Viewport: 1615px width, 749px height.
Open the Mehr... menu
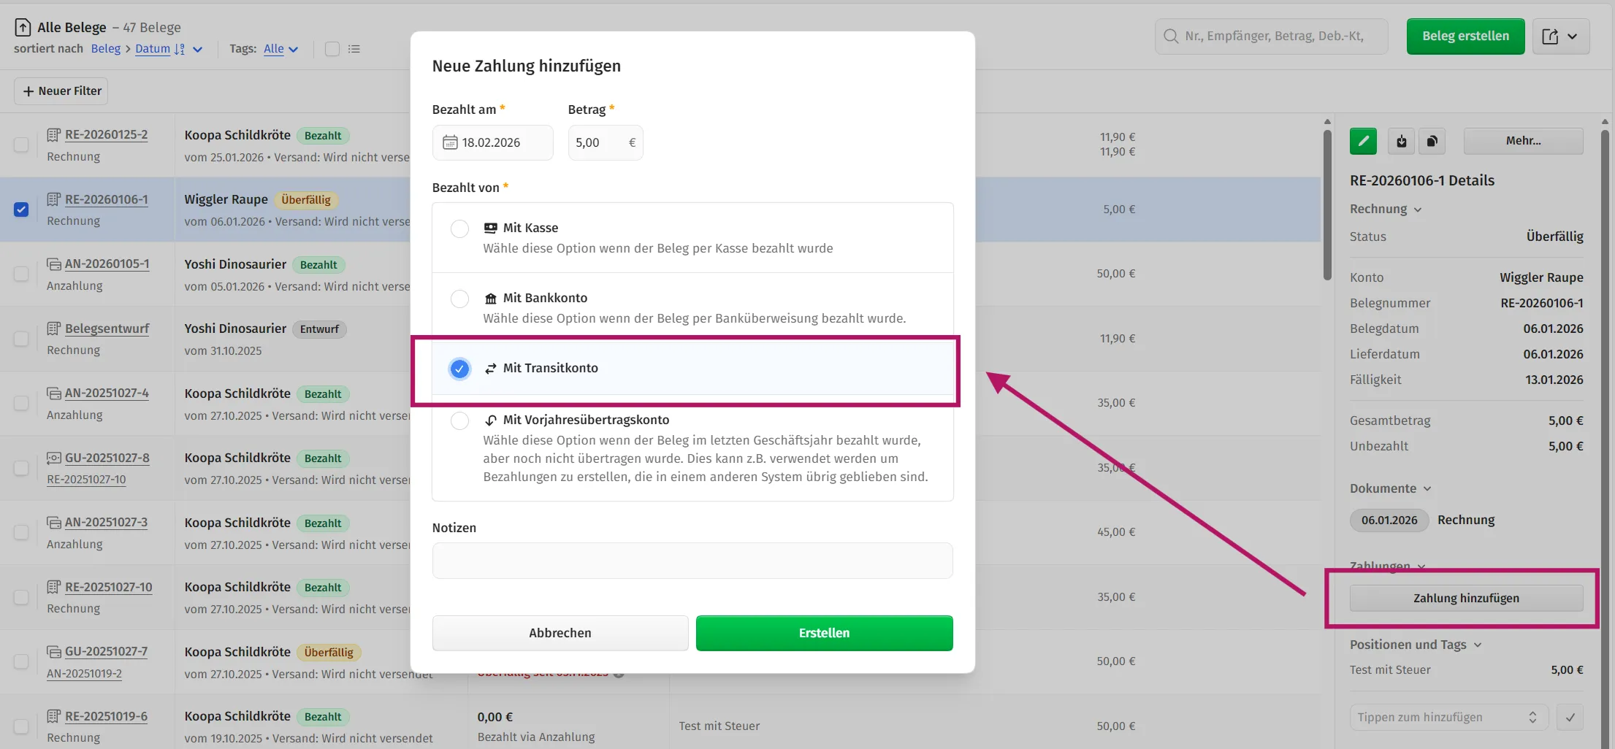1523,141
